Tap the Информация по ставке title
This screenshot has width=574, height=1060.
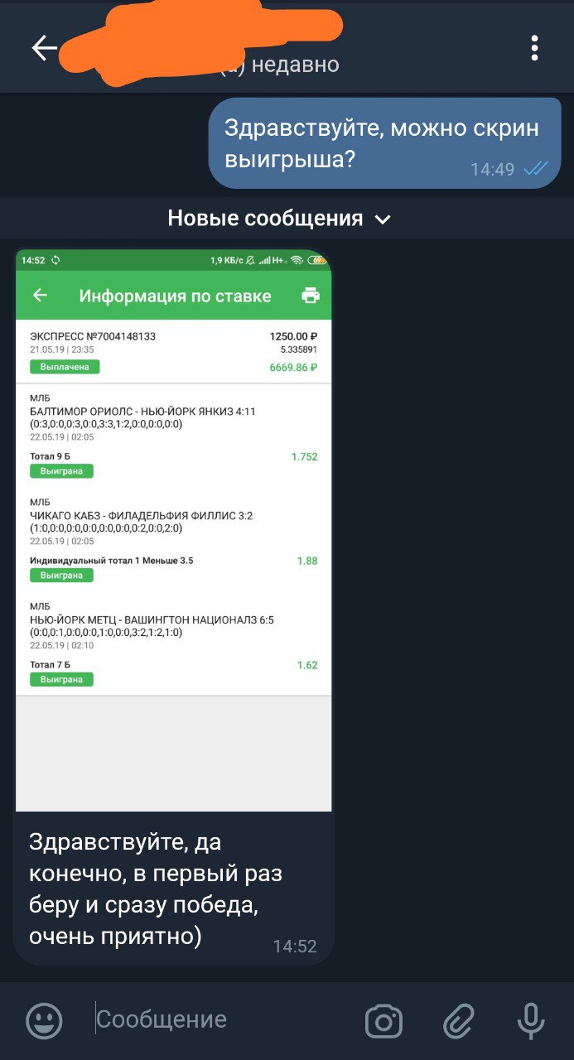(x=175, y=296)
